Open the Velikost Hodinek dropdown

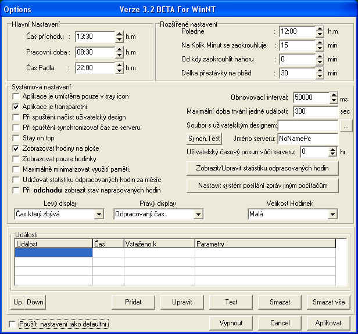(x=332, y=215)
